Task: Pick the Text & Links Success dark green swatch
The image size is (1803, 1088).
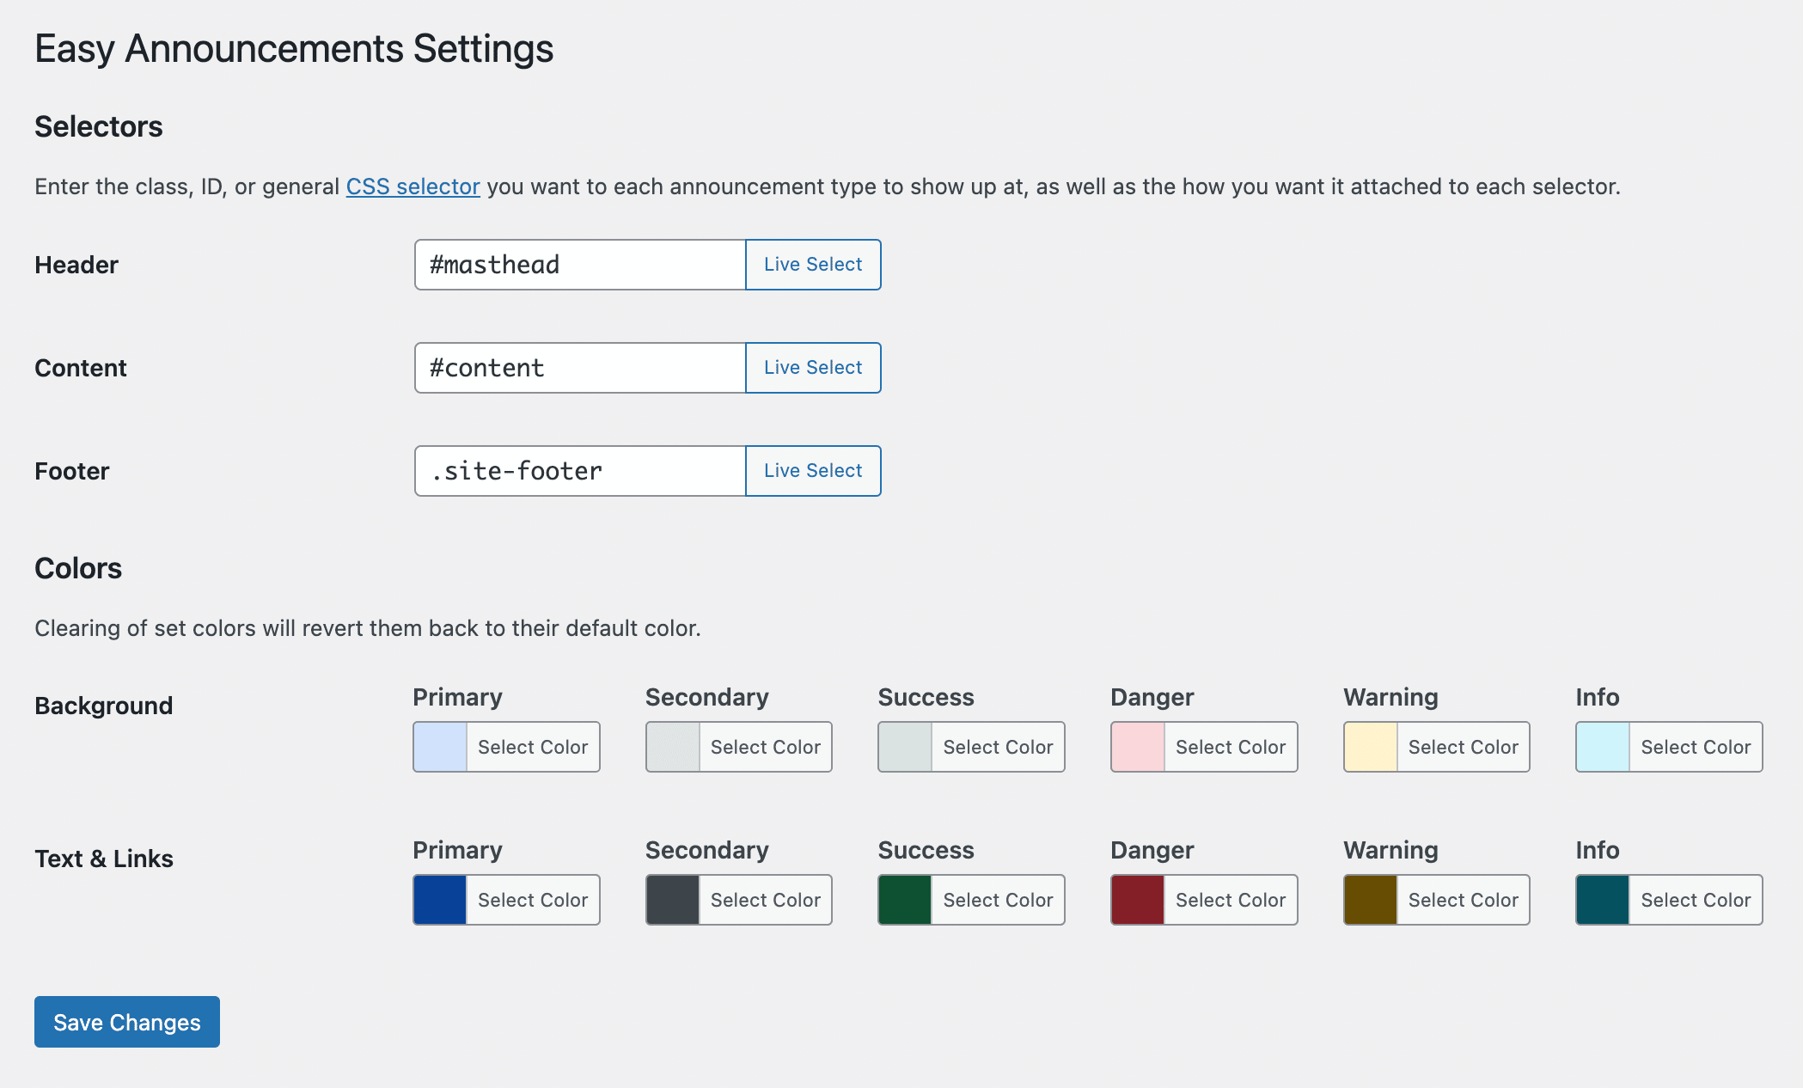Action: (905, 900)
